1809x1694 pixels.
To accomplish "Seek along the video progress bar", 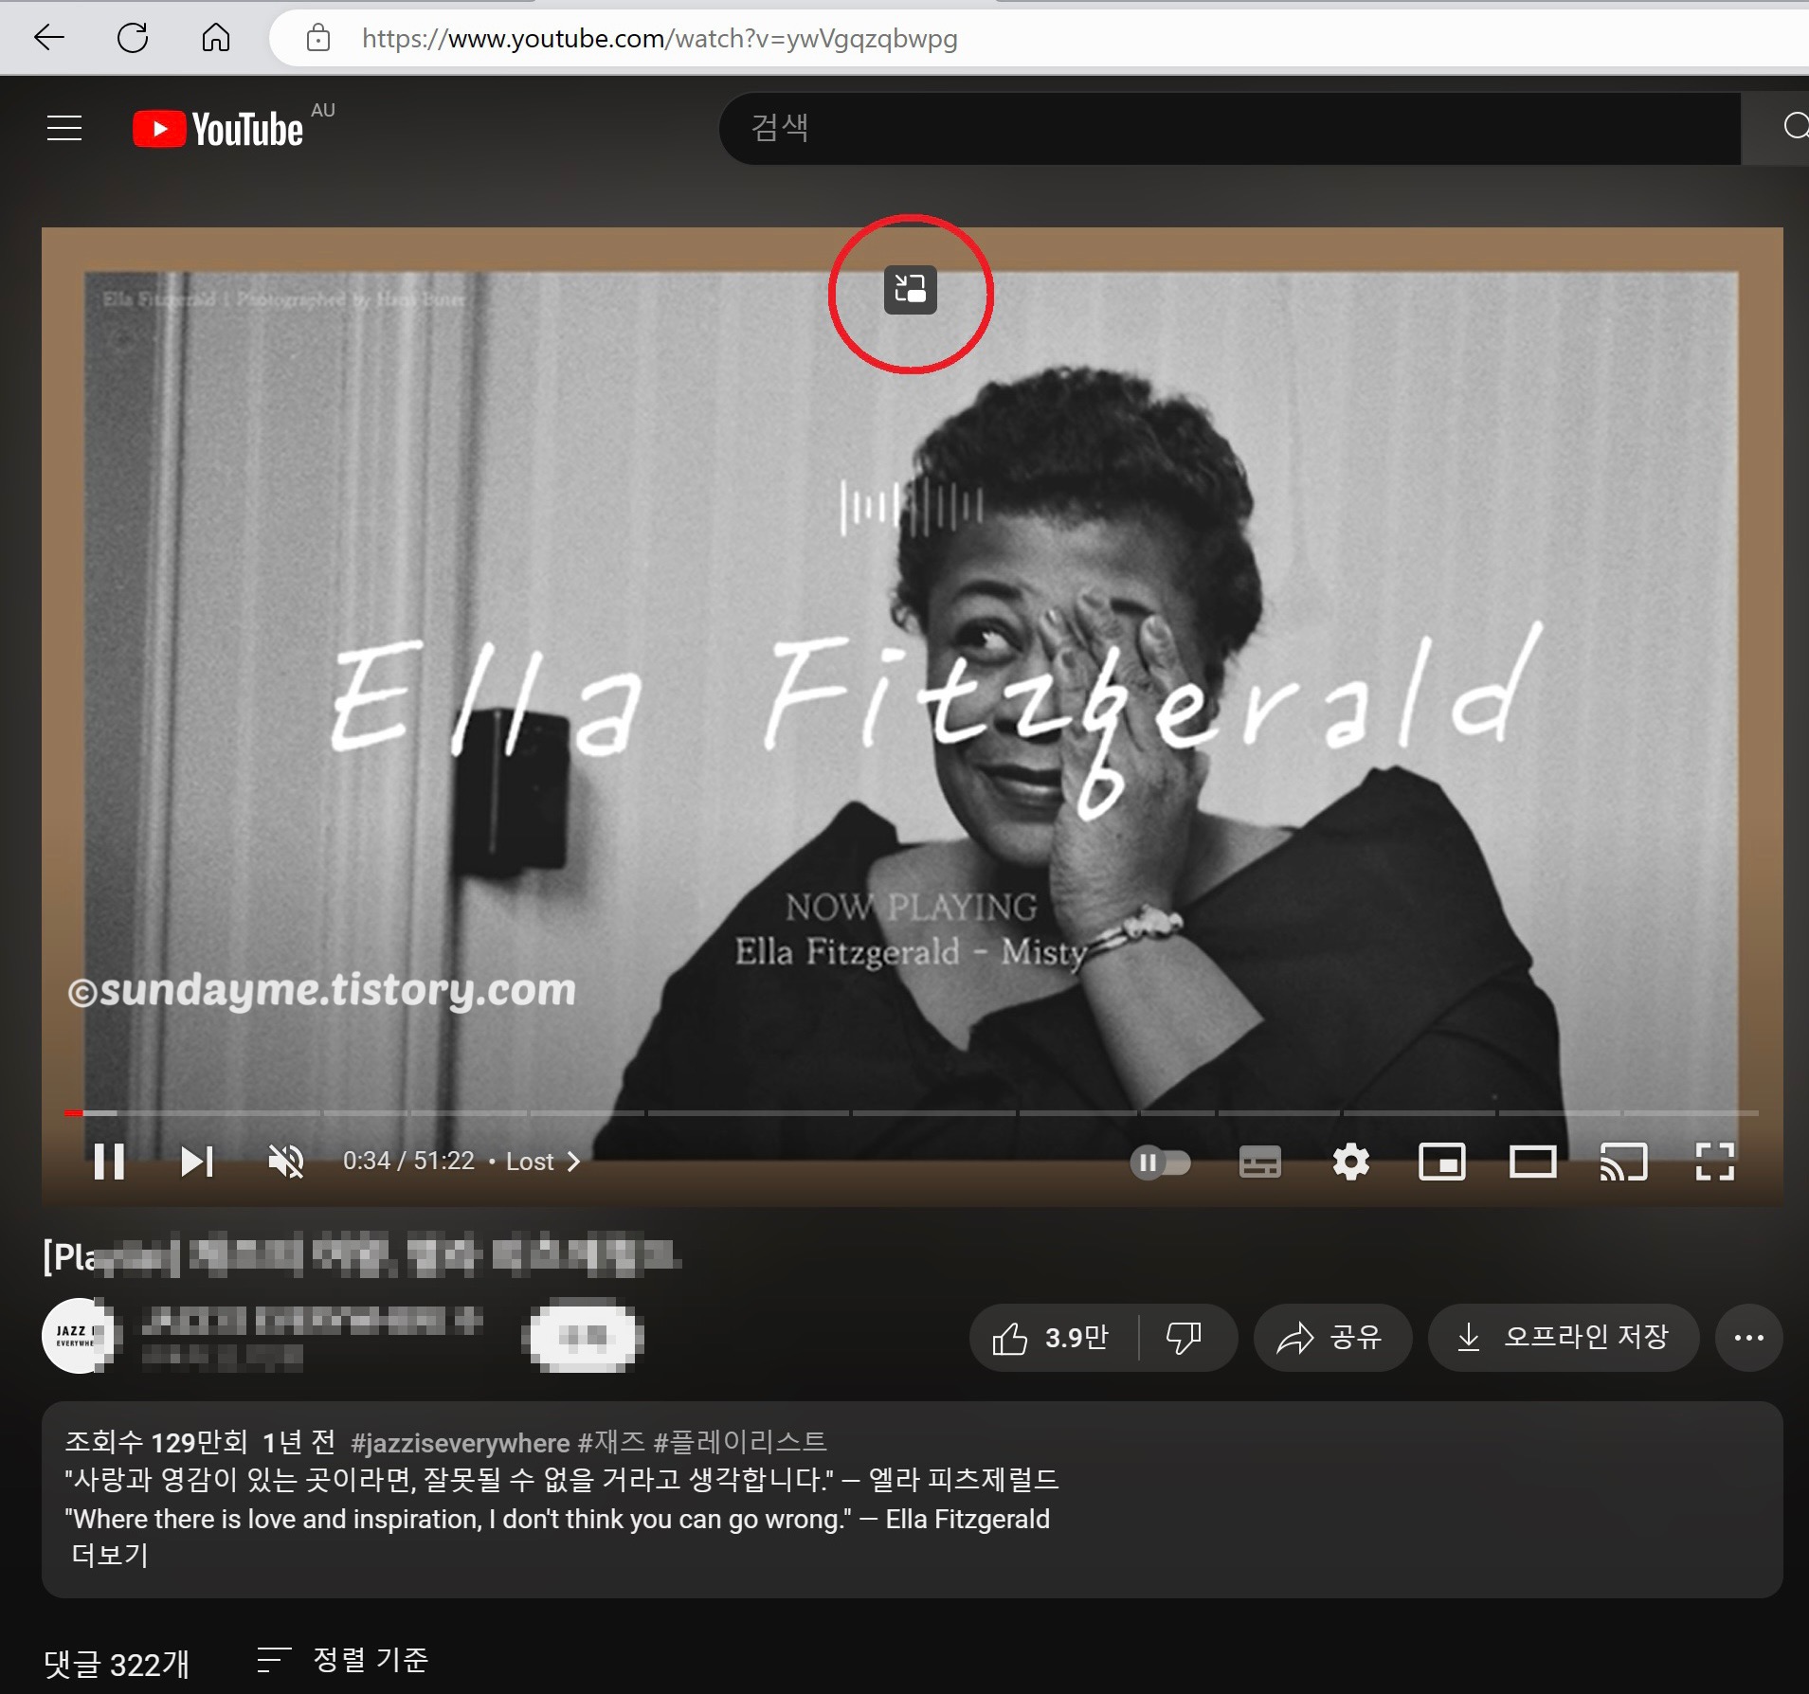I will (911, 1113).
